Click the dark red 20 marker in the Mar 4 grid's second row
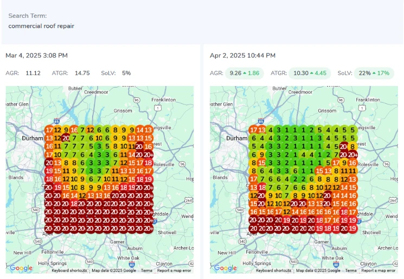The width and height of the screenshot is (404, 279). tap(66, 138)
